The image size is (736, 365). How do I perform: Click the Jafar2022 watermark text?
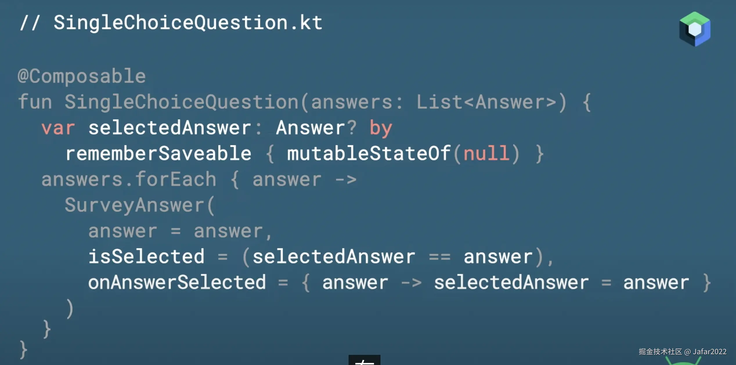tap(709, 352)
